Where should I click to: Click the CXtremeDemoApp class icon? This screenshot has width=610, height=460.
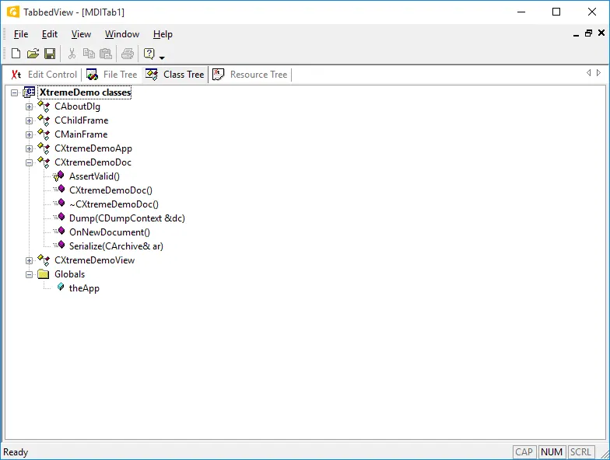[44, 148]
